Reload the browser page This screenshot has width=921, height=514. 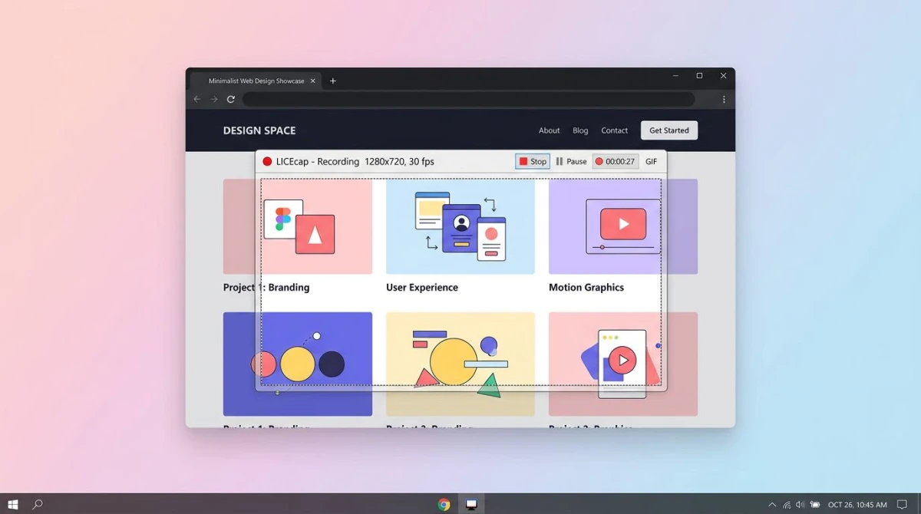point(231,99)
